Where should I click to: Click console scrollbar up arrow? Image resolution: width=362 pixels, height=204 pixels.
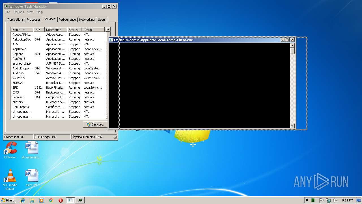point(292,46)
